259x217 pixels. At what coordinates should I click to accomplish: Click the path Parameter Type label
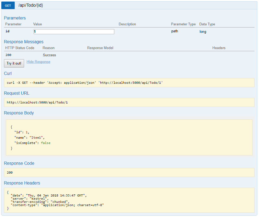(x=175, y=31)
